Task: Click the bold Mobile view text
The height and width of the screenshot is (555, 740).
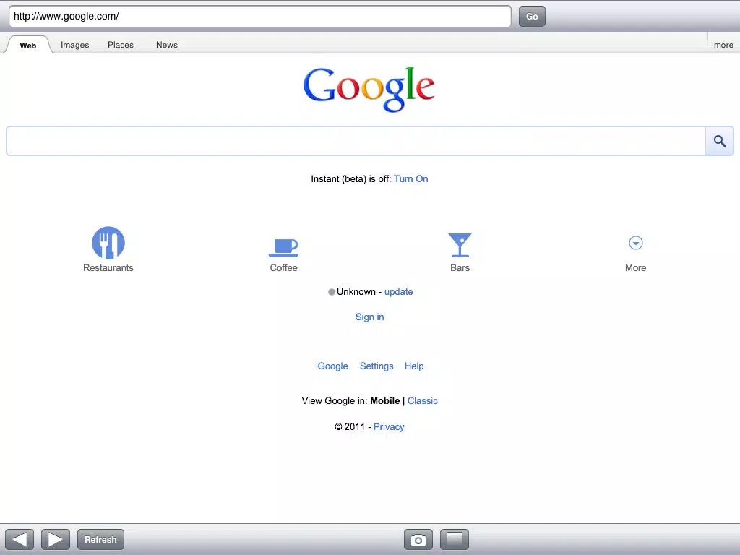Action: (384, 400)
